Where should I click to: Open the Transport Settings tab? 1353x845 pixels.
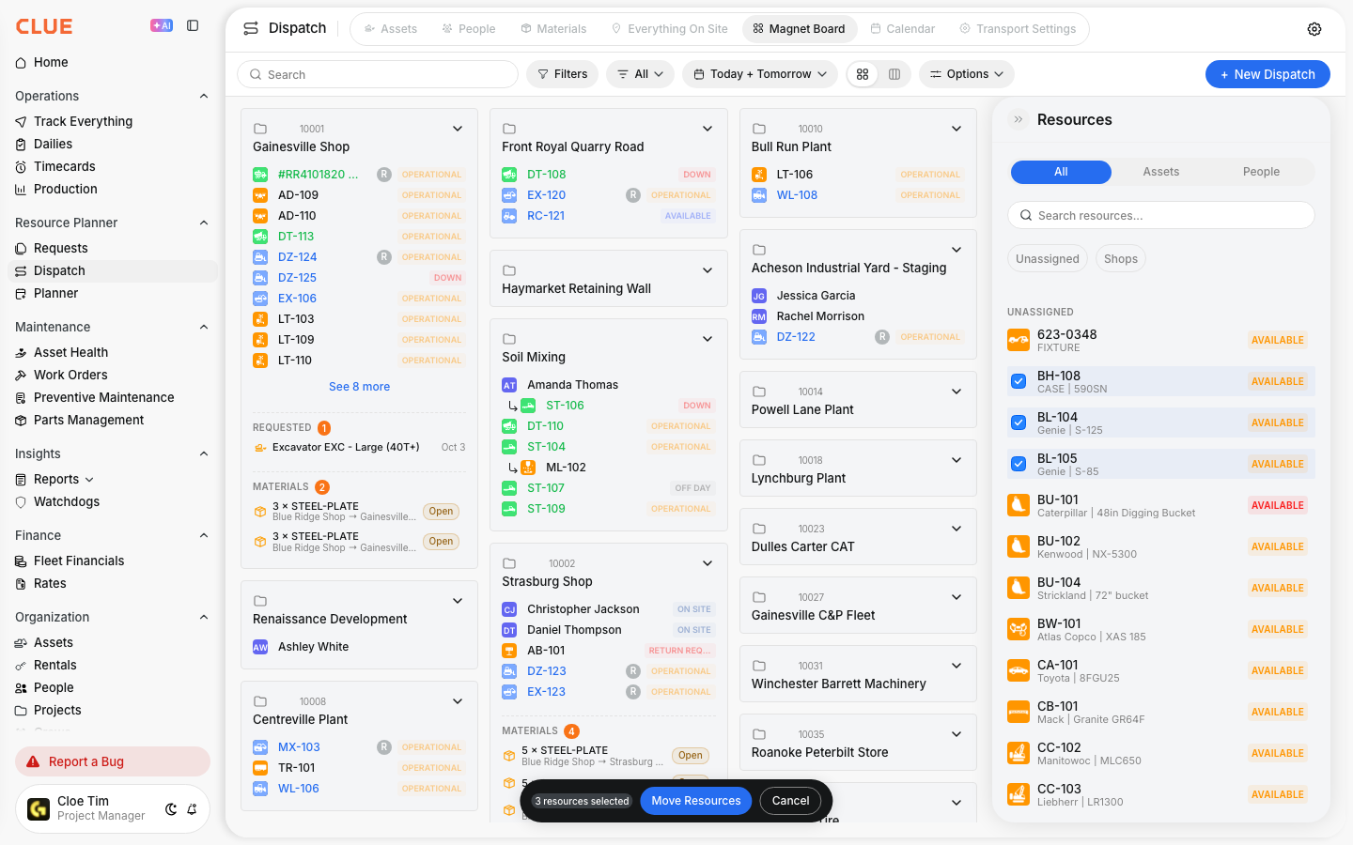point(1018,29)
